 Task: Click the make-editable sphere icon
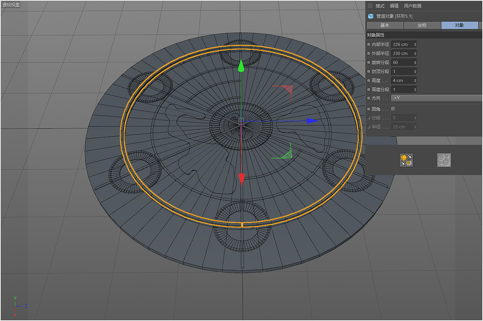[x=406, y=160]
